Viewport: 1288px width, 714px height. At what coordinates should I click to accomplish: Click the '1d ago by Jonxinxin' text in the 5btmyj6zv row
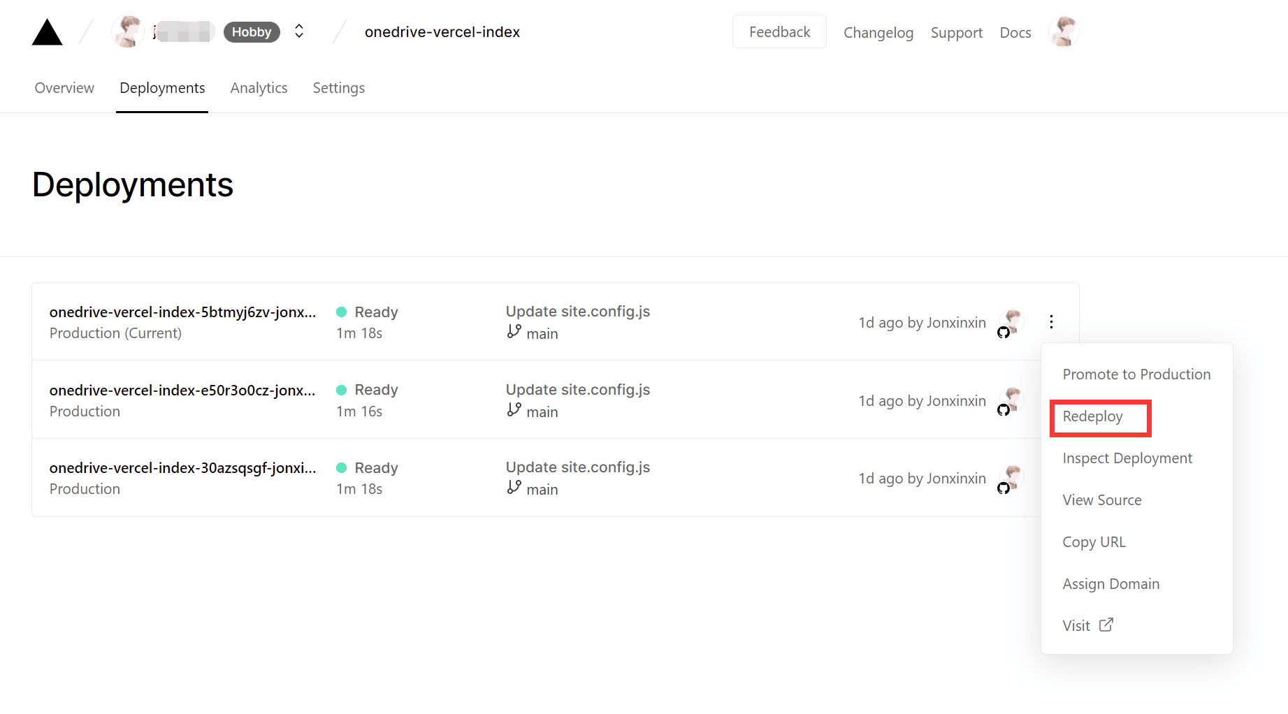pos(922,323)
